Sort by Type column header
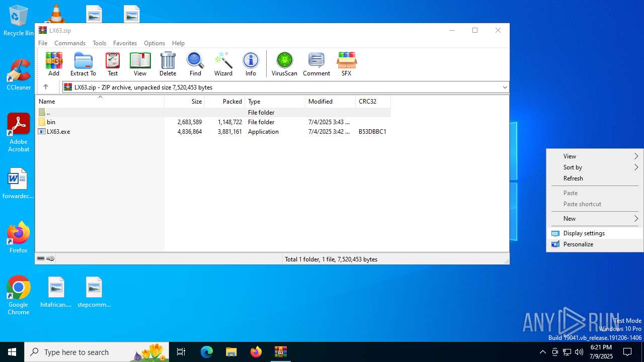 pos(275,102)
